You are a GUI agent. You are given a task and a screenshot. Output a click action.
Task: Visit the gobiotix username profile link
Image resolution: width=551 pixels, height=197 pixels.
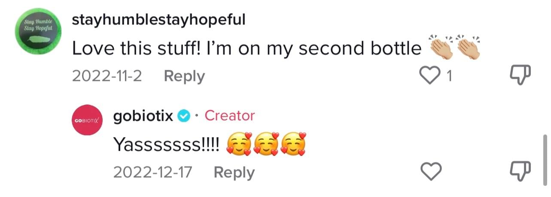pos(143,116)
